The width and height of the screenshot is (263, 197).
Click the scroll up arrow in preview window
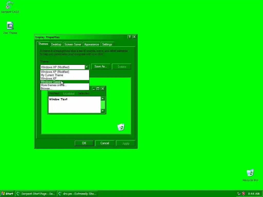click(103, 98)
